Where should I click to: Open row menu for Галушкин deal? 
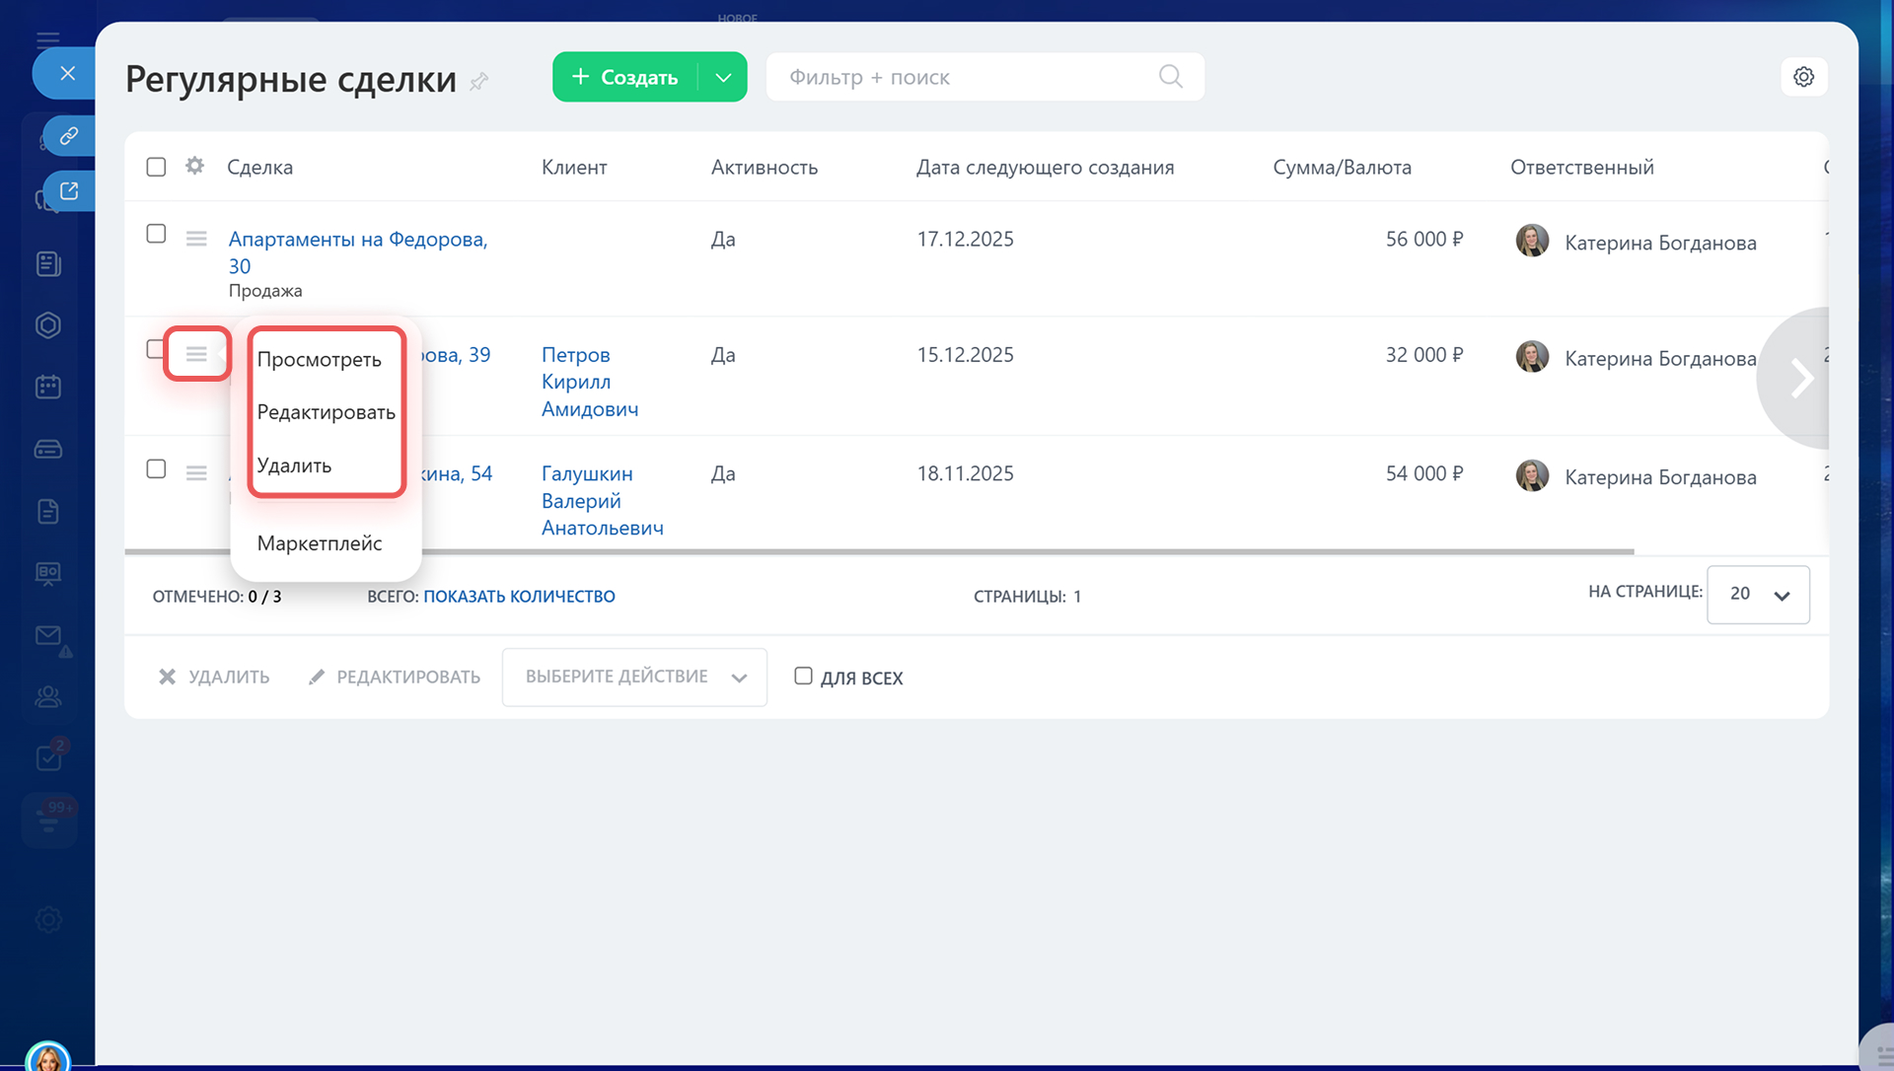pyautogui.click(x=196, y=473)
